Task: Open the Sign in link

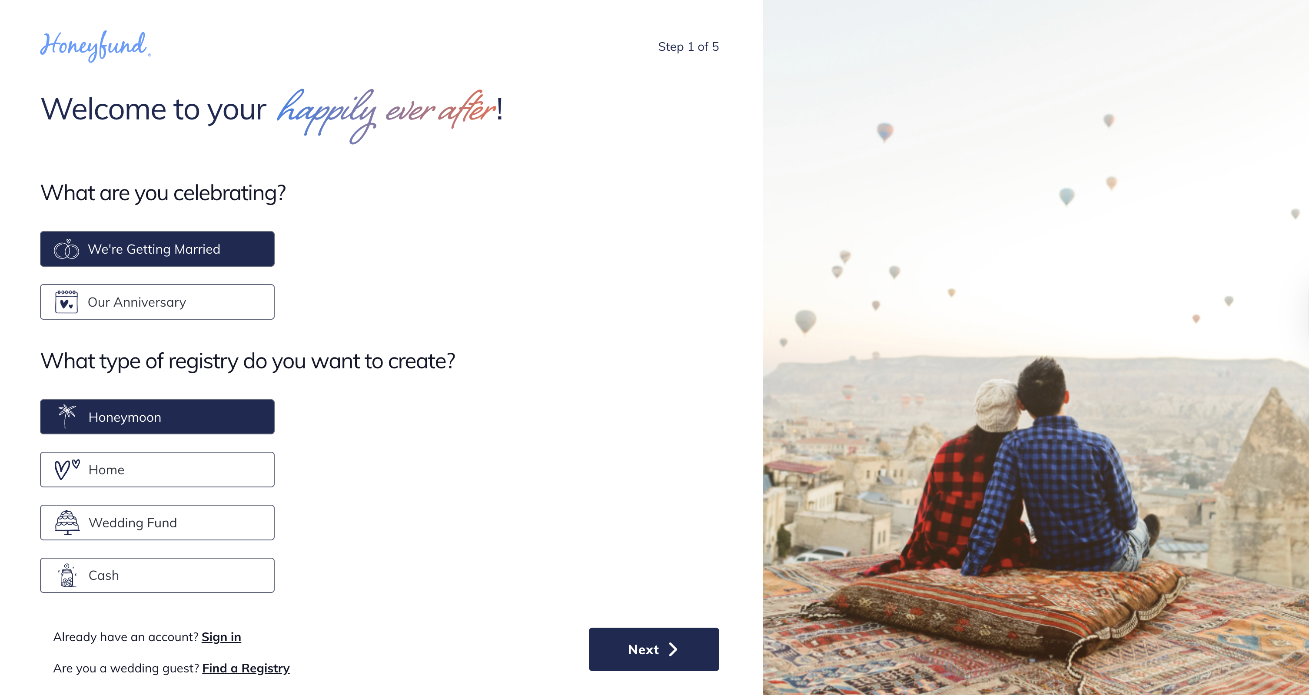Action: [221, 637]
